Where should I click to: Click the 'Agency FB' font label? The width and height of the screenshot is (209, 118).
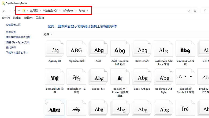[x=55, y=61]
